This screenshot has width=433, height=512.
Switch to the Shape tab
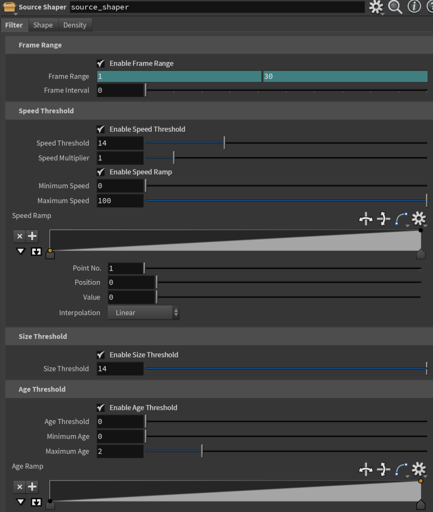pyautogui.click(x=43, y=25)
